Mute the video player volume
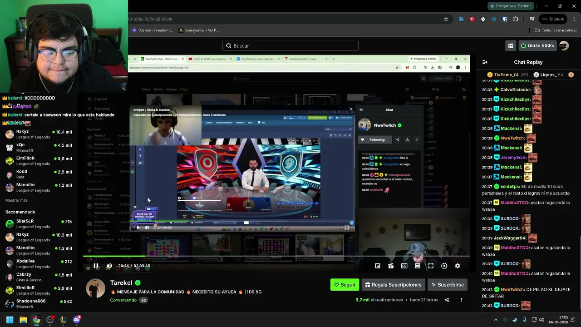The image size is (581, 327). pos(109,266)
